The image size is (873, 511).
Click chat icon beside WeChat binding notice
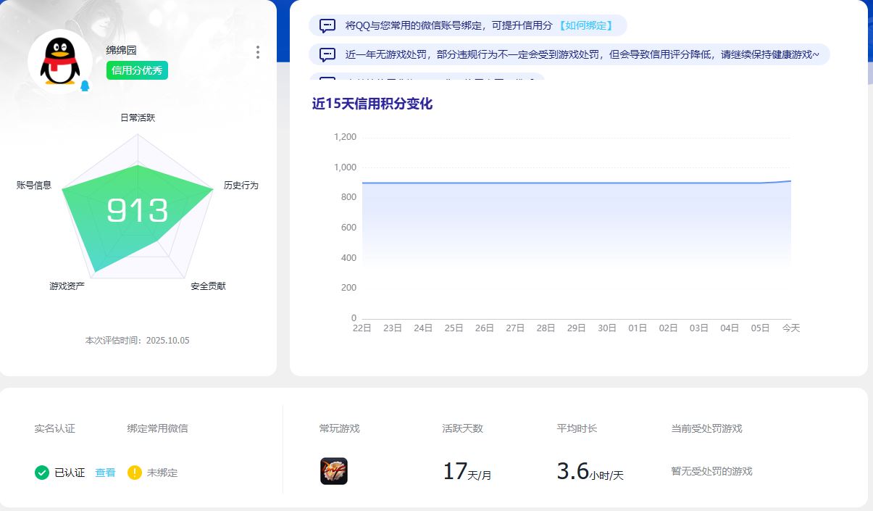click(x=327, y=25)
